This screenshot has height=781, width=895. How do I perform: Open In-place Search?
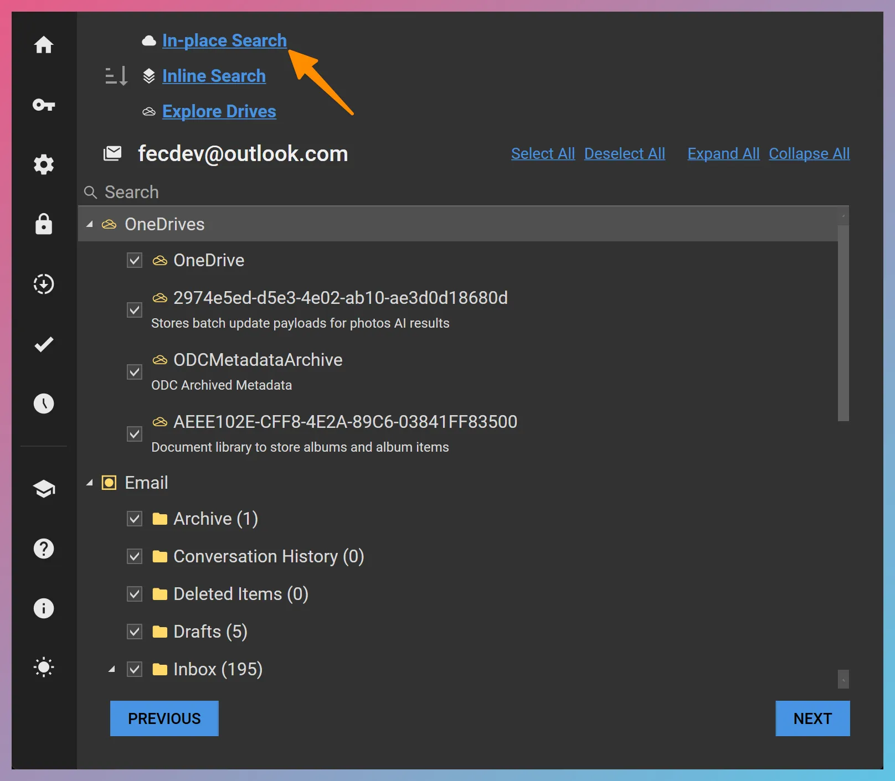tap(224, 40)
